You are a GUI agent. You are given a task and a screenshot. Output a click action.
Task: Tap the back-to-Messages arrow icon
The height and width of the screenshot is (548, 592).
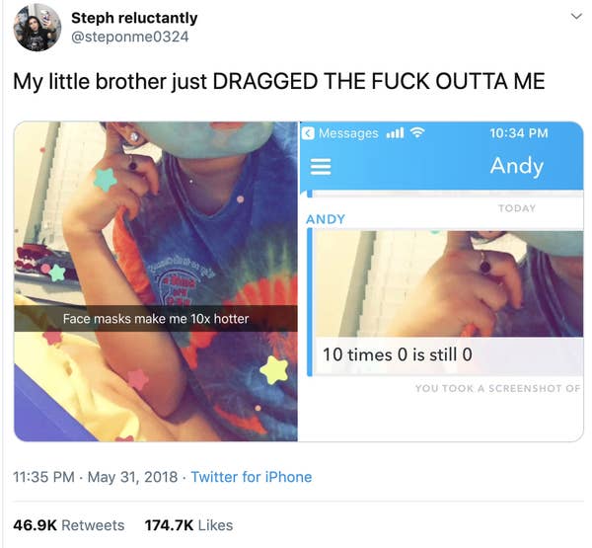pos(309,133)
